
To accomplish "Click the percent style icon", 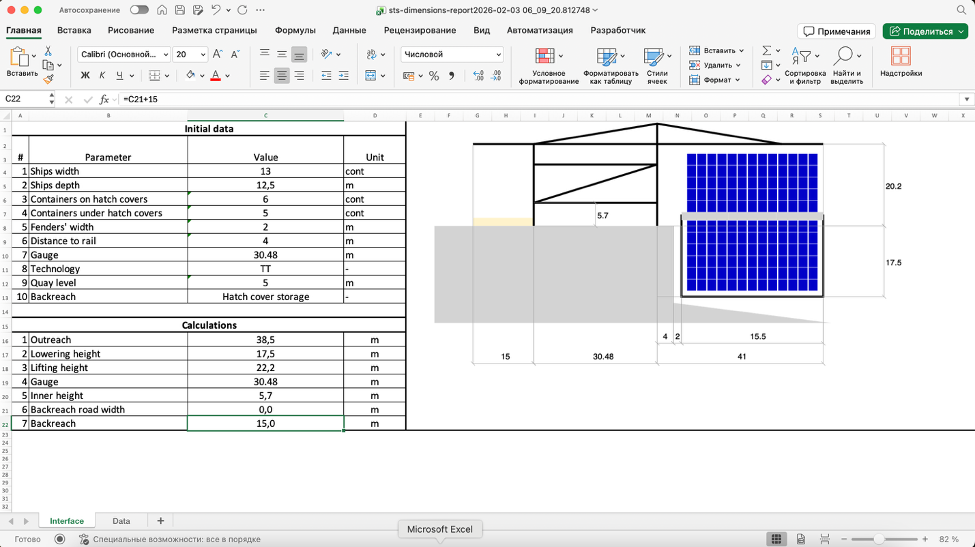I will pyautogui.click(x=434, y=76).
